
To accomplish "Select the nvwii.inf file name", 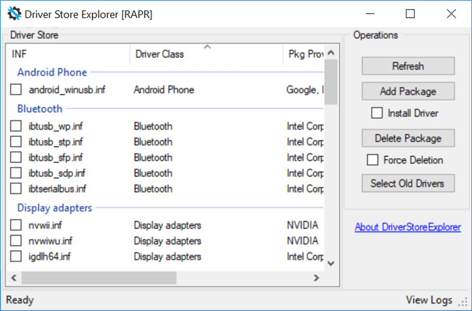I will click(x=45, y=225).
